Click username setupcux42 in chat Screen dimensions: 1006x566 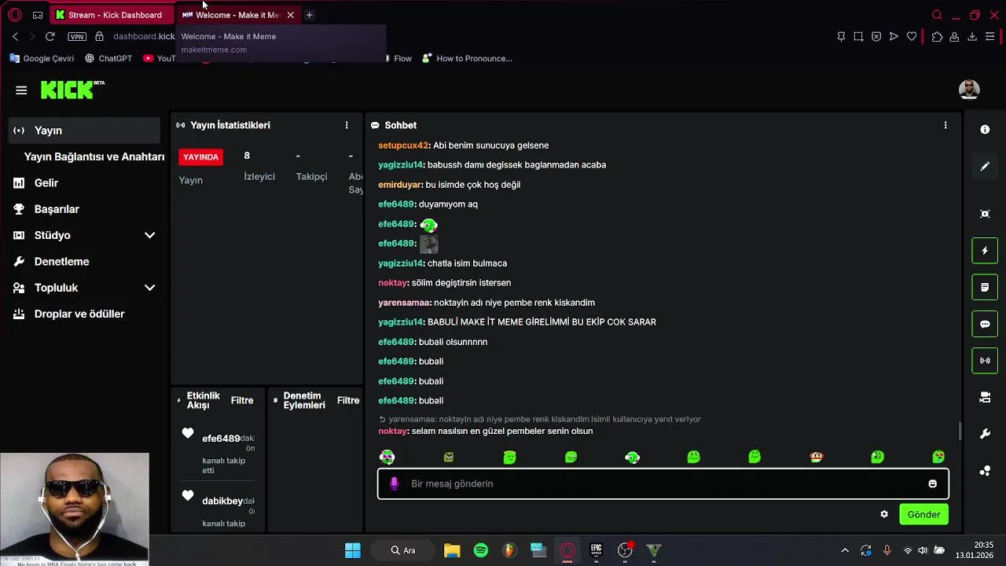(x=403, y=145)
